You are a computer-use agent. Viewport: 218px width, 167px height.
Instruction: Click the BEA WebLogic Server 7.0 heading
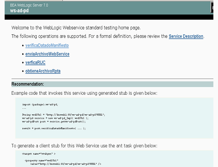tap(29, 5)
